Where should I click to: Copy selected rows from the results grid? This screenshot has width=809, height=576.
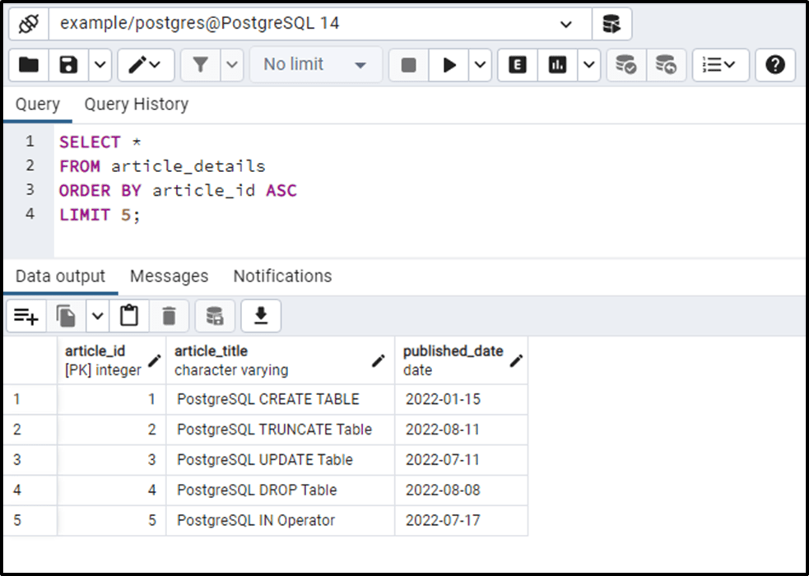point(67,315)
